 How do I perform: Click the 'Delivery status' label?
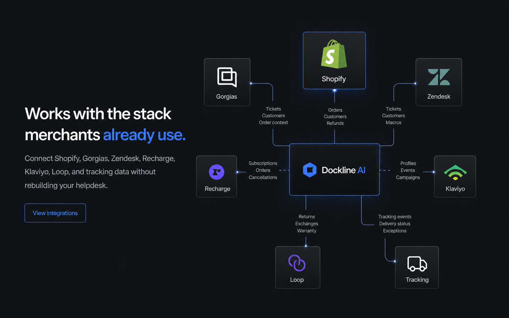[395, 224]
